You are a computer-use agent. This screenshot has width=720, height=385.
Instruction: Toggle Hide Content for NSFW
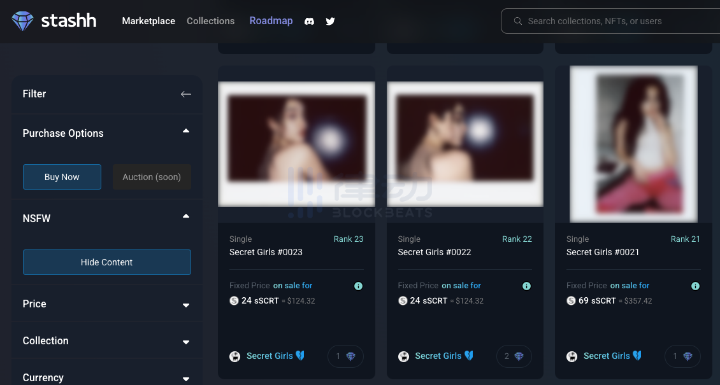click(x=106, y=262)
